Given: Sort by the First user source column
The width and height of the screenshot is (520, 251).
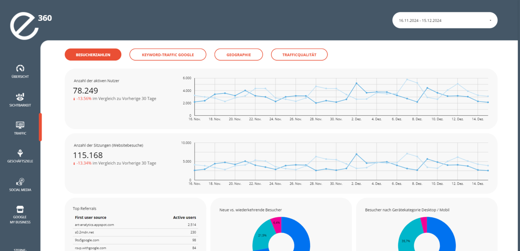Looking at the screenshot, I should coord(91,218).
